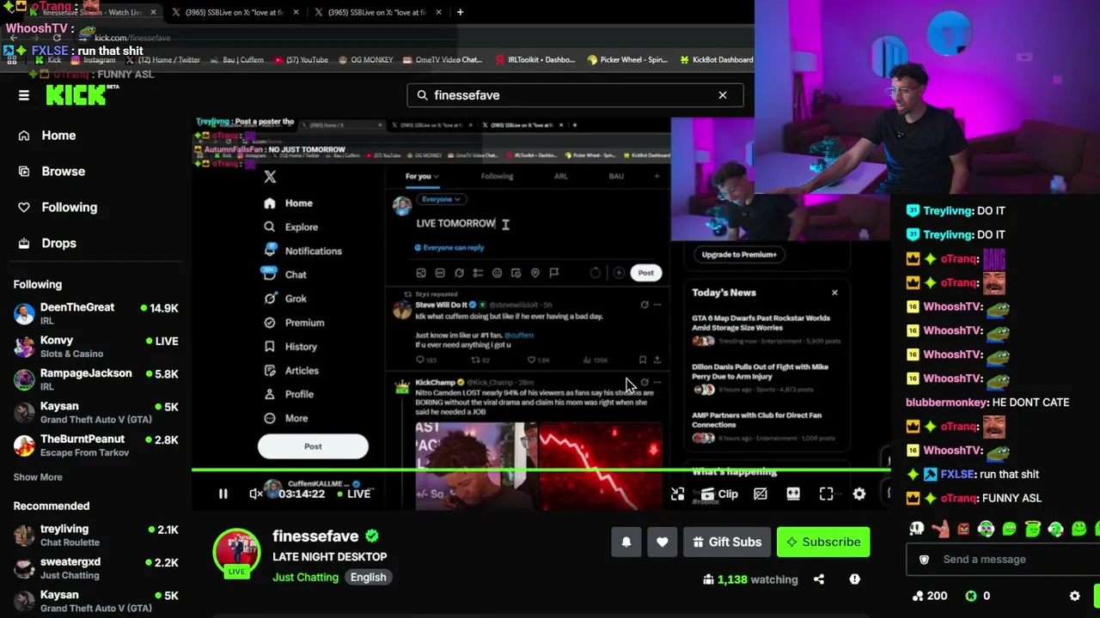This screenshot has height=618, width=1100.
Task: Open the report stream icon
Action: point(854,579)
